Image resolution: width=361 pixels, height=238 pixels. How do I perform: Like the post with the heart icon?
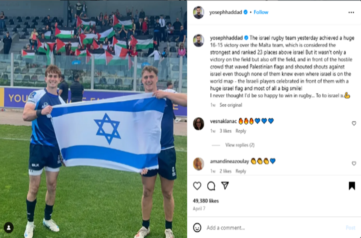pyautogui.click(x=197, y=186)
